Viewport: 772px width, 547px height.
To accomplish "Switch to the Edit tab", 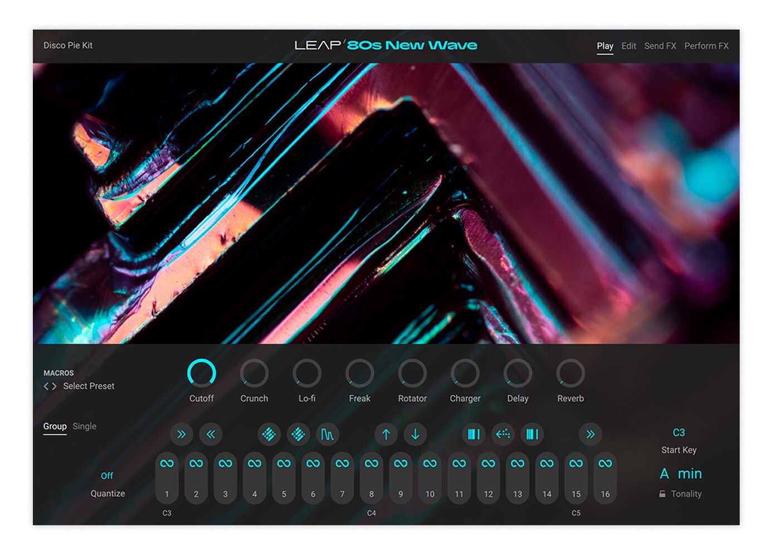I will 628,46.
